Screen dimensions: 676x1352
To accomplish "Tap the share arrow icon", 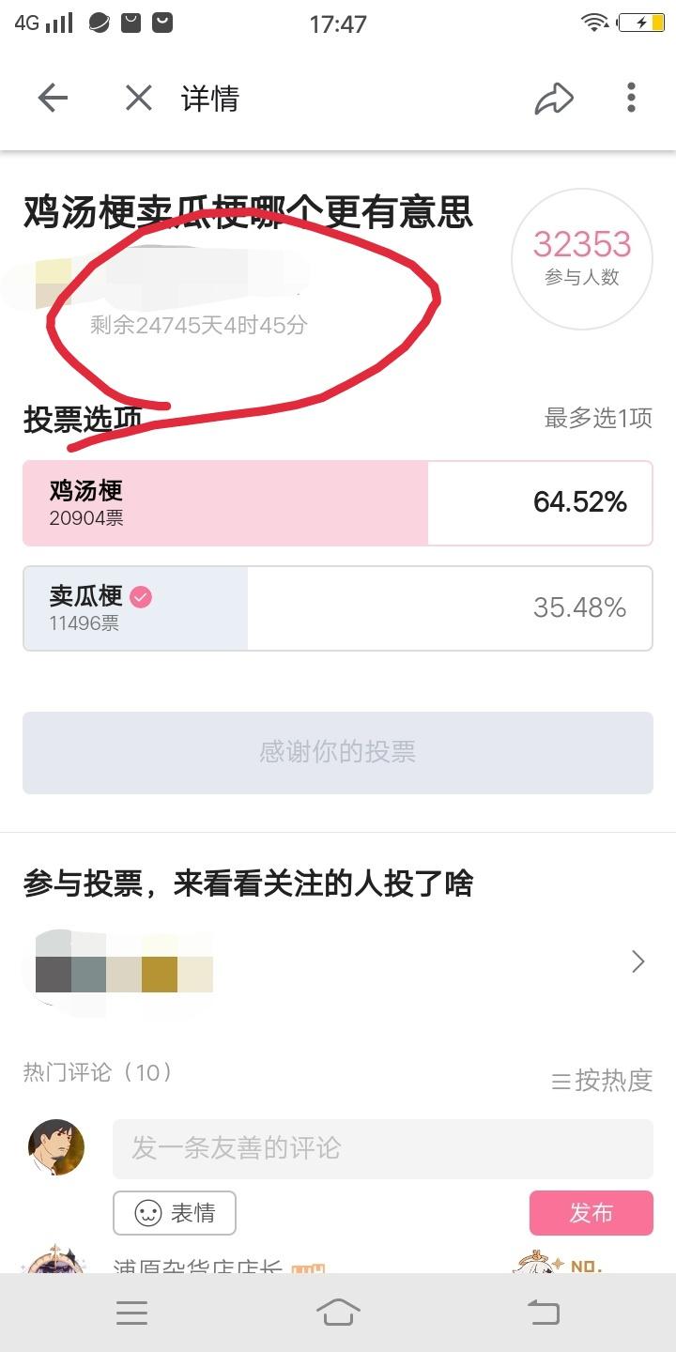I will click(554, 98).
